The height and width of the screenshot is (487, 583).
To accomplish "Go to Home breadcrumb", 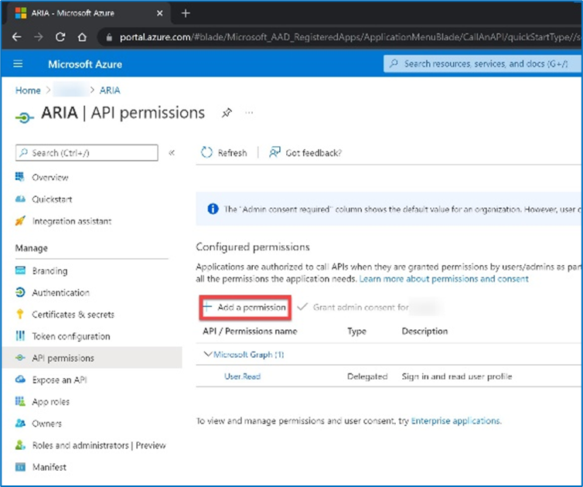I will 28,90.
